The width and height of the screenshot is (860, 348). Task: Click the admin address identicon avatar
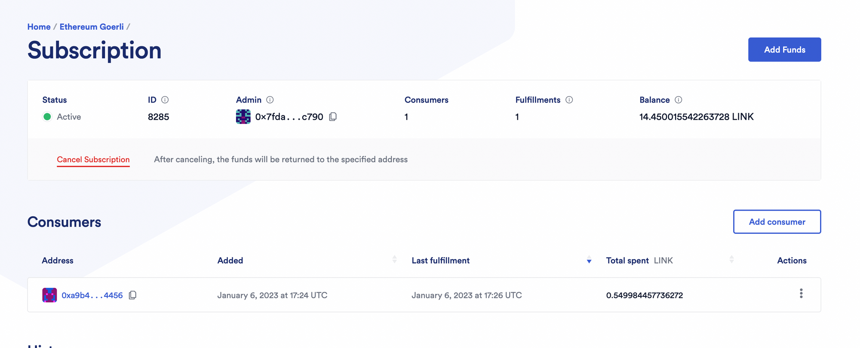[243, 116]
